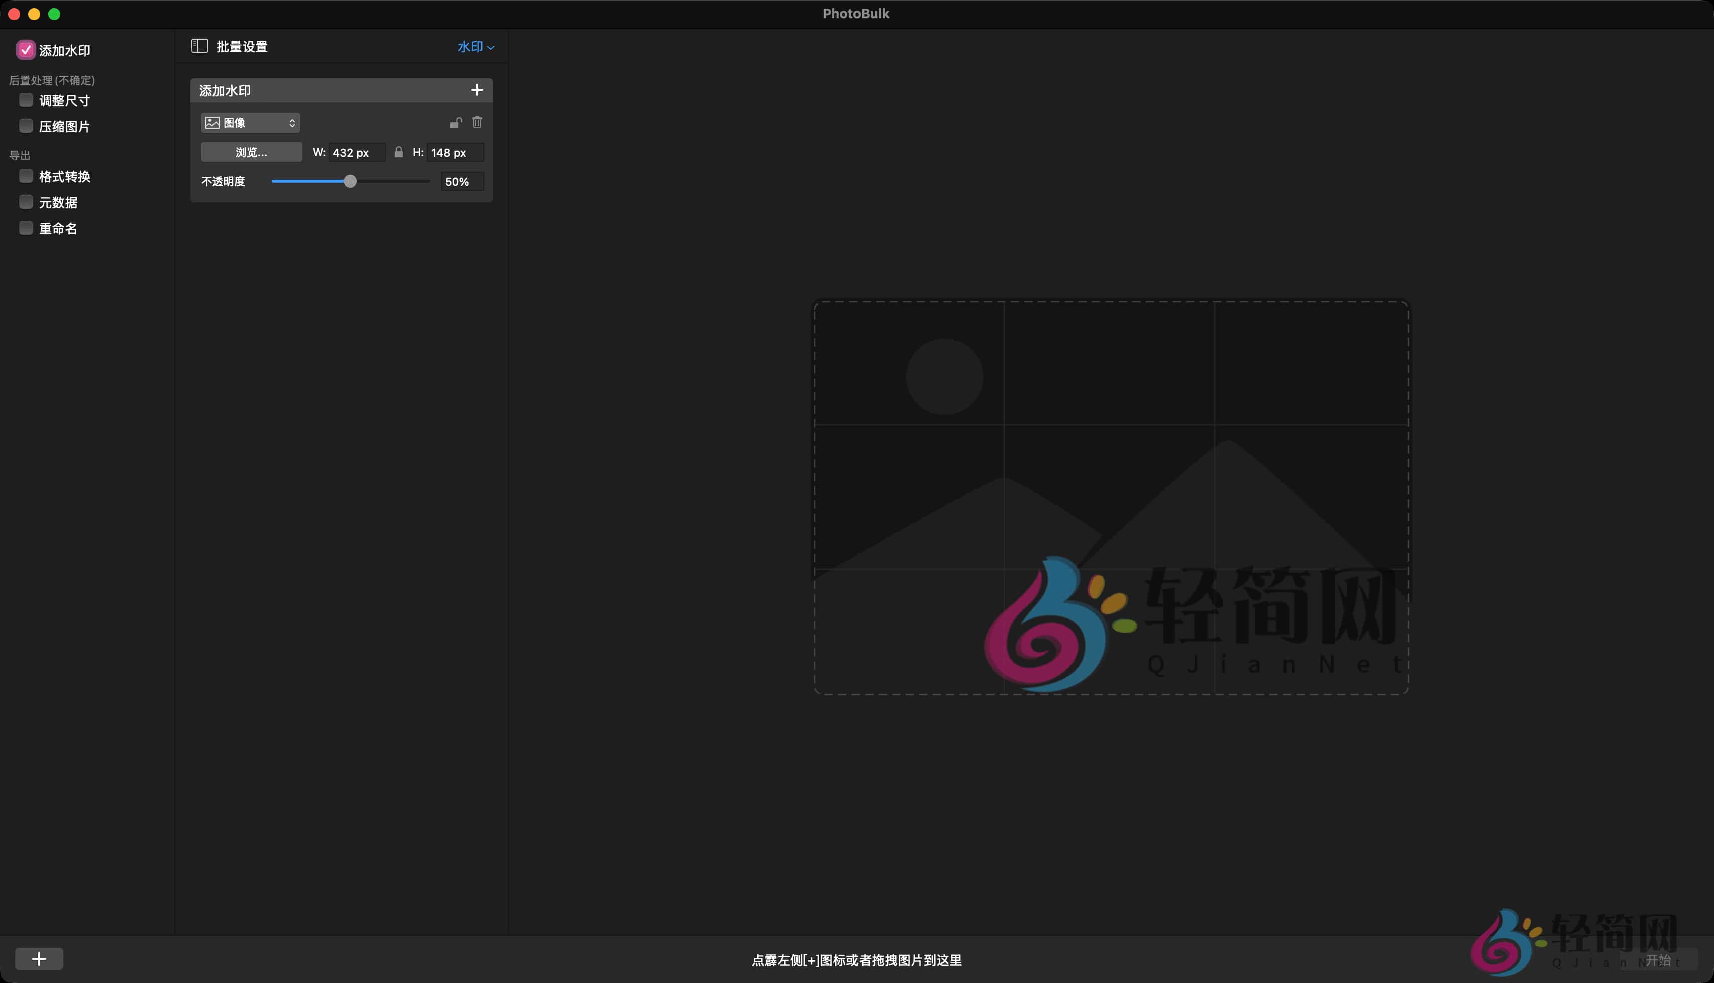The height and width of the screenshot is (983, 1714).
Task: Click the drop images hint text in bottom bar
Action: [x=856, y=960]
